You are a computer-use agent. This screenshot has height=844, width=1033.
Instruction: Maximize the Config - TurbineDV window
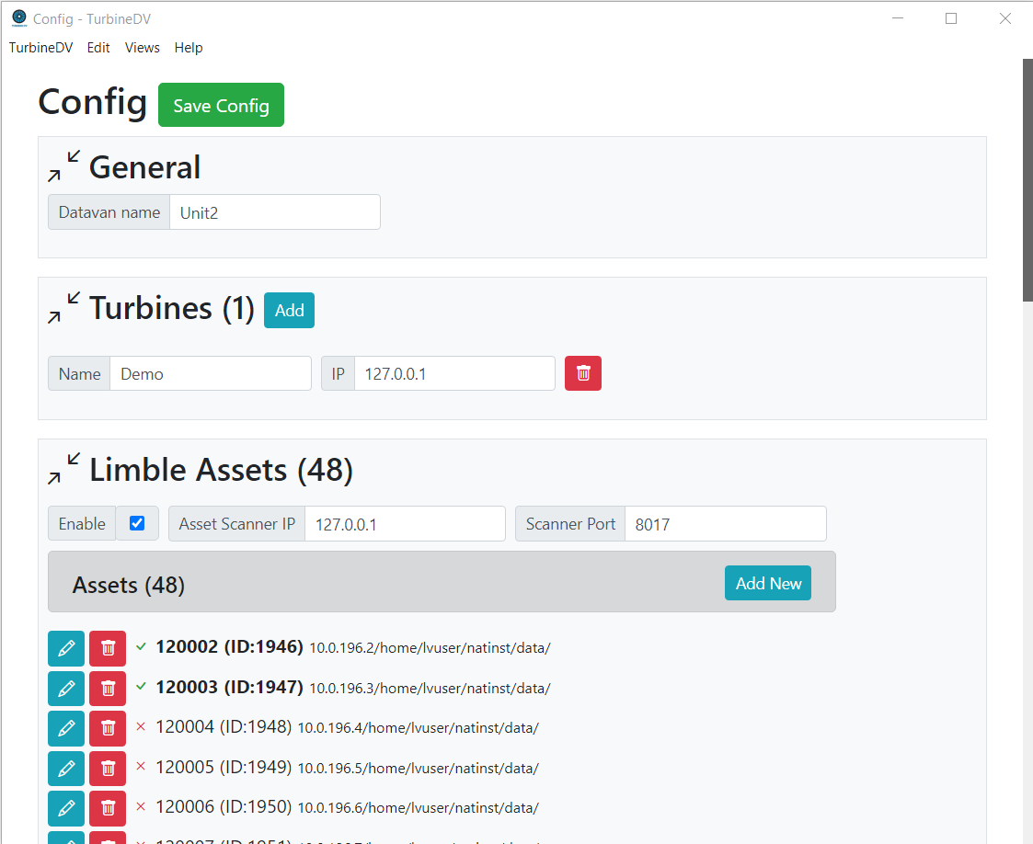coord(950,18)
